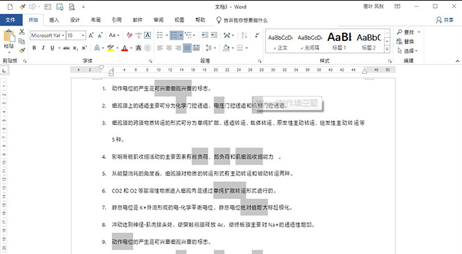Click the large Paste clipboard icon

(x=9, y=36)
